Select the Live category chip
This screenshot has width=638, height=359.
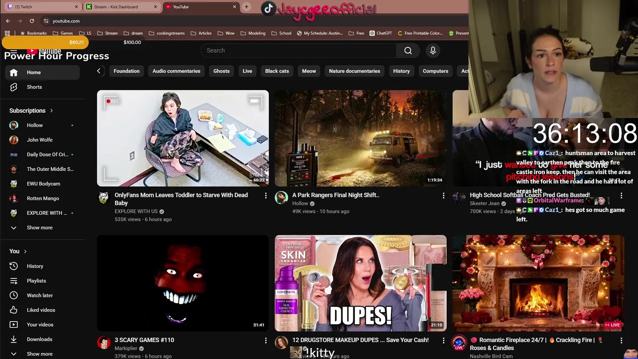pyautogui.click(x=247, y=71)
